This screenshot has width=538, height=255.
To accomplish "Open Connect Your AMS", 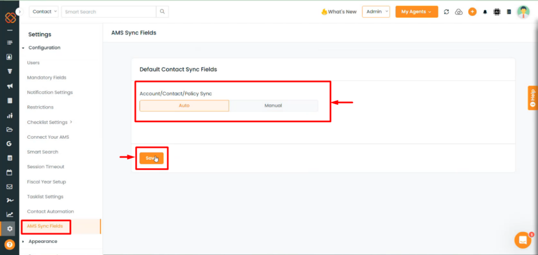I will (x=48, y=137).
